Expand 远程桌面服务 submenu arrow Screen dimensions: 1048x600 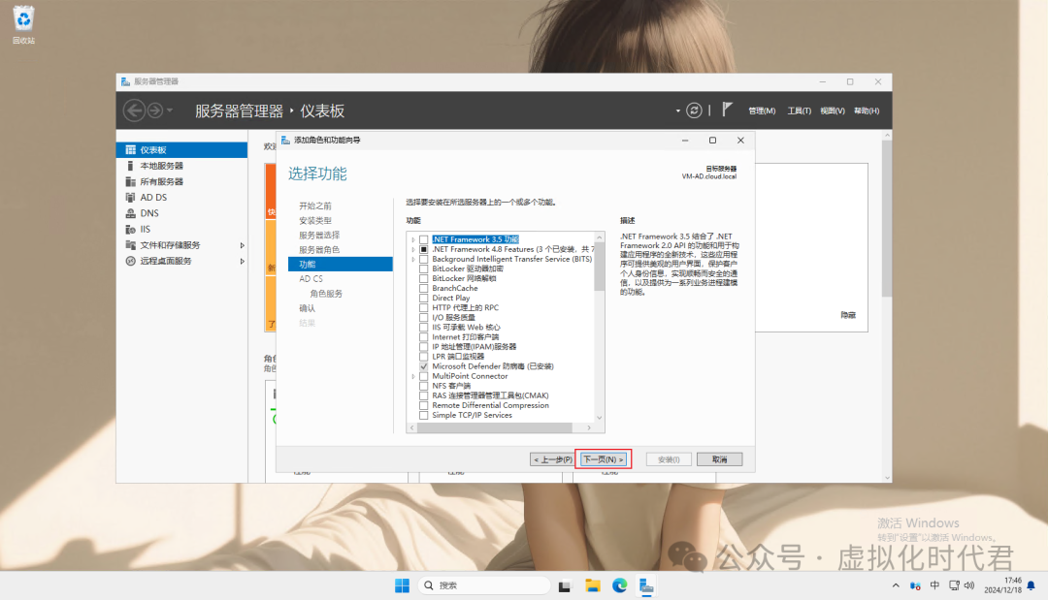[x=242, y=261]
